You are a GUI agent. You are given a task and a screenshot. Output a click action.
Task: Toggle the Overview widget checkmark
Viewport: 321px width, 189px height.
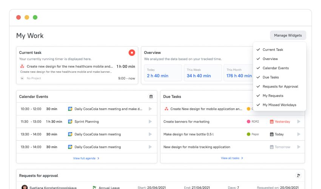[258, 59]
